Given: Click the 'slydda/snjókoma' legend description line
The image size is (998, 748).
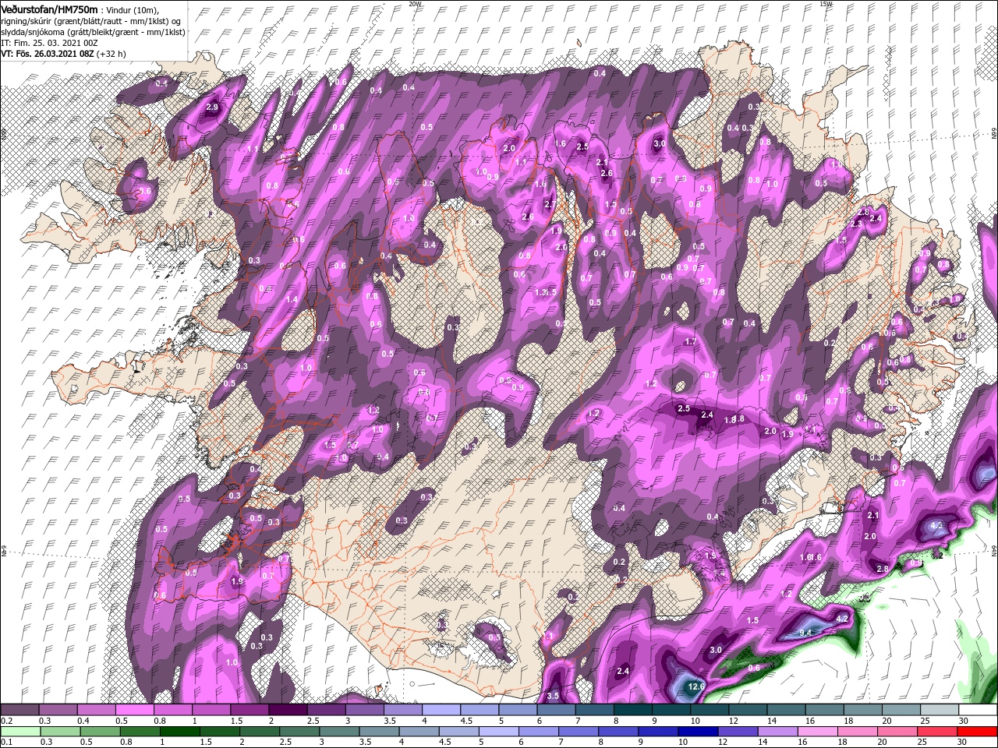Looking at the screenshot, I should click(x=93, y=32).
